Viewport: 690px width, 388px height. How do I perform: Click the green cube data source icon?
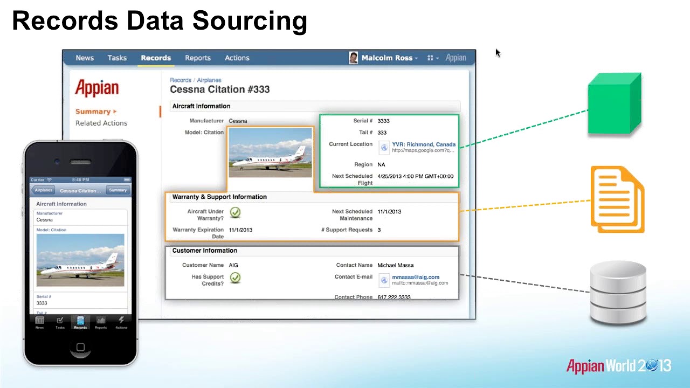coord(615,103)
